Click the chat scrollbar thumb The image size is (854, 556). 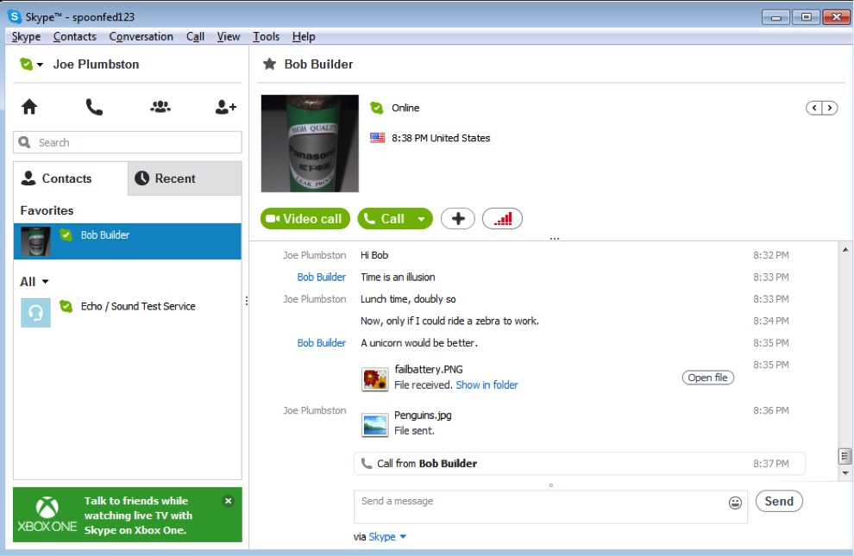(x=845, y=456)
